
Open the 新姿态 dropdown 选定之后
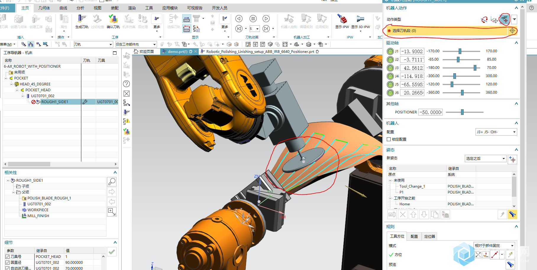pos(486,159)
